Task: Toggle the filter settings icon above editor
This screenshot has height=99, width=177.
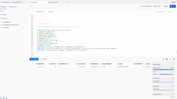Action: [32, 6]
